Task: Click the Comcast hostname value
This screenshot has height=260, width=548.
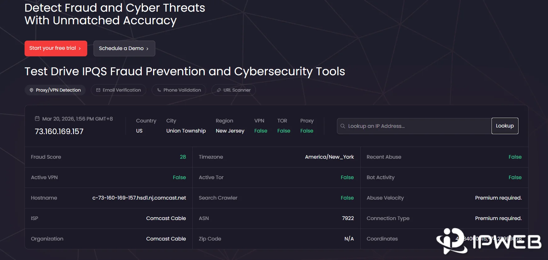Action: [139, 198]
